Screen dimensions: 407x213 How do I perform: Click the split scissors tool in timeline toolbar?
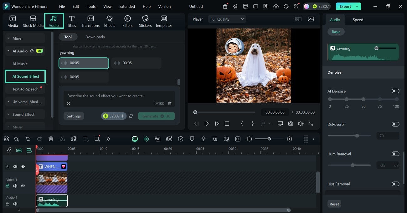(x=62, y=139)
